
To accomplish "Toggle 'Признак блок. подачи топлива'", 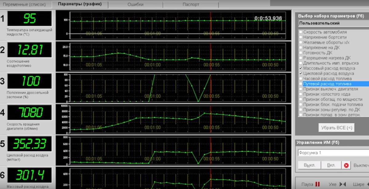I will tap(300, 105).
